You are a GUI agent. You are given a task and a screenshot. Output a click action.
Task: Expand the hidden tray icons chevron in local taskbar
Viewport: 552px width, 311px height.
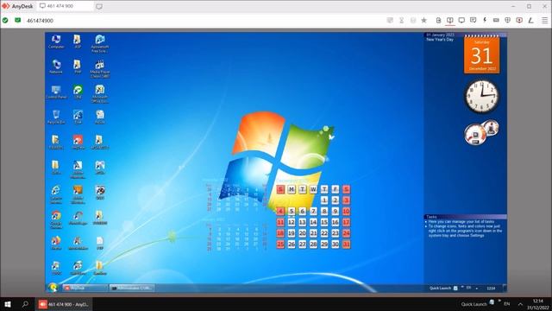tap(520, 304)
